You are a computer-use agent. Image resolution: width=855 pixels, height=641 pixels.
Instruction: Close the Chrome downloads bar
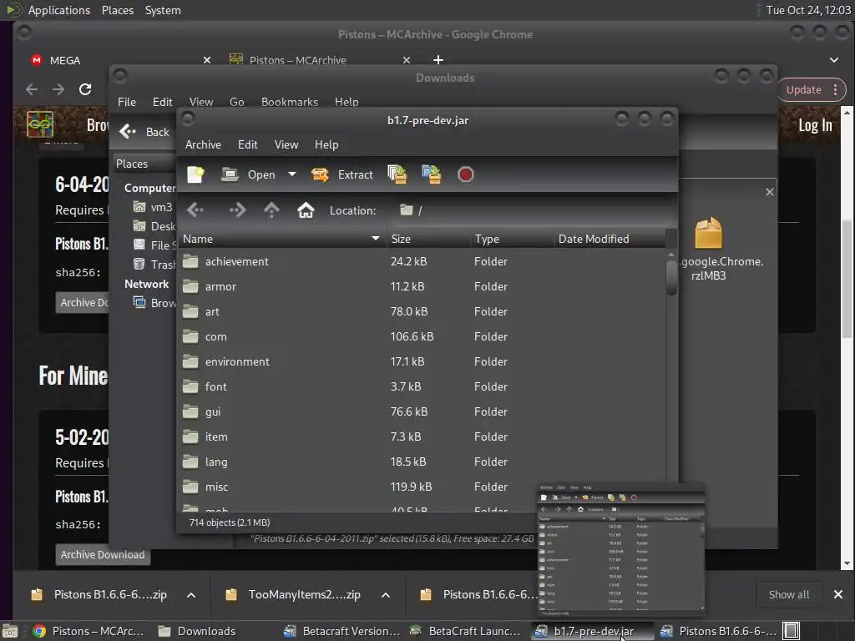(838, 594)
